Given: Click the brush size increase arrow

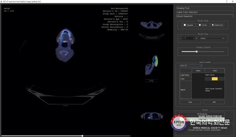Looking at the screenshot, I should [x=223, y=39].
